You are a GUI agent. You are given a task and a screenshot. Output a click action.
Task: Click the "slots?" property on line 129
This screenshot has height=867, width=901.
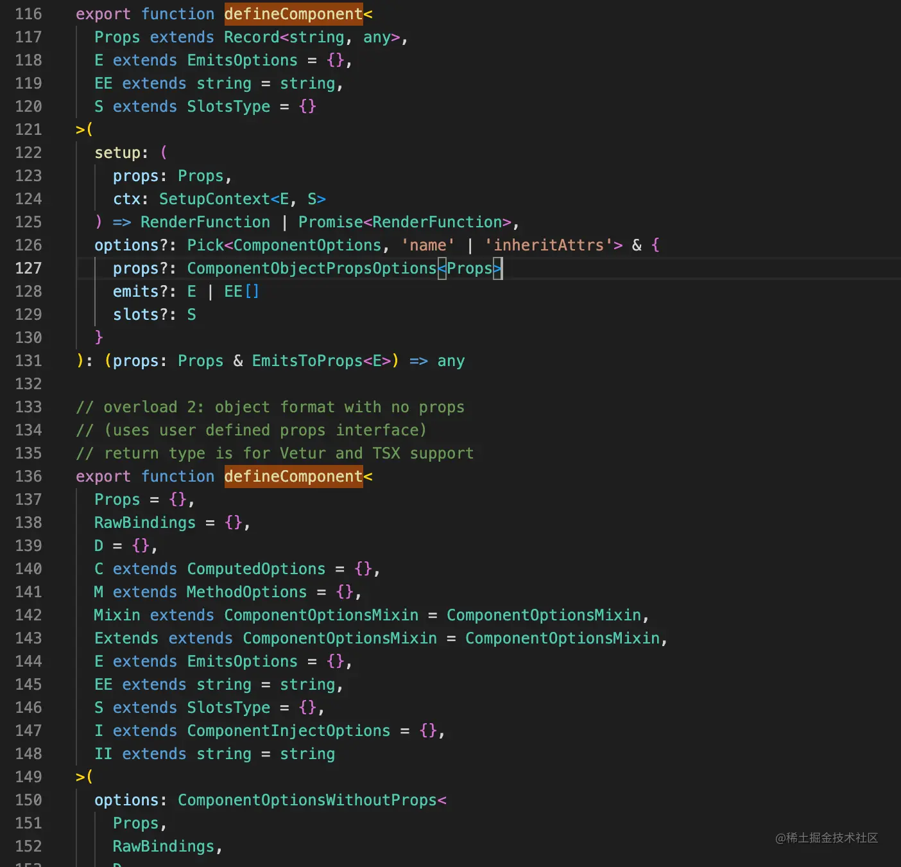pyautogui.click(x=141, y=315)
